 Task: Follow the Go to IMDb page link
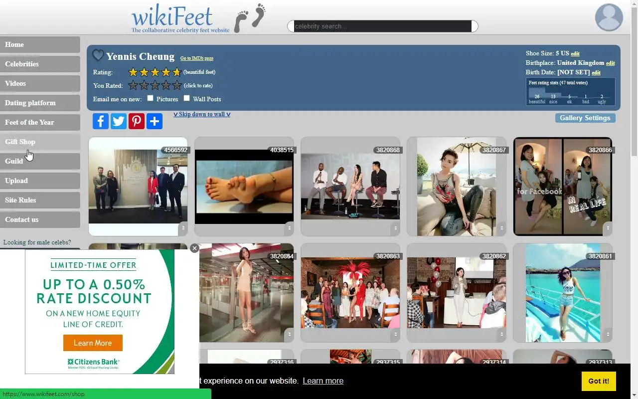197,58
